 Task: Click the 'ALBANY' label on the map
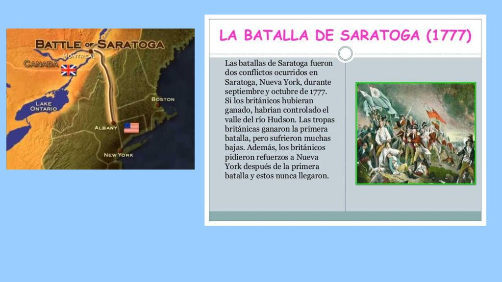(x=106, y=128)
